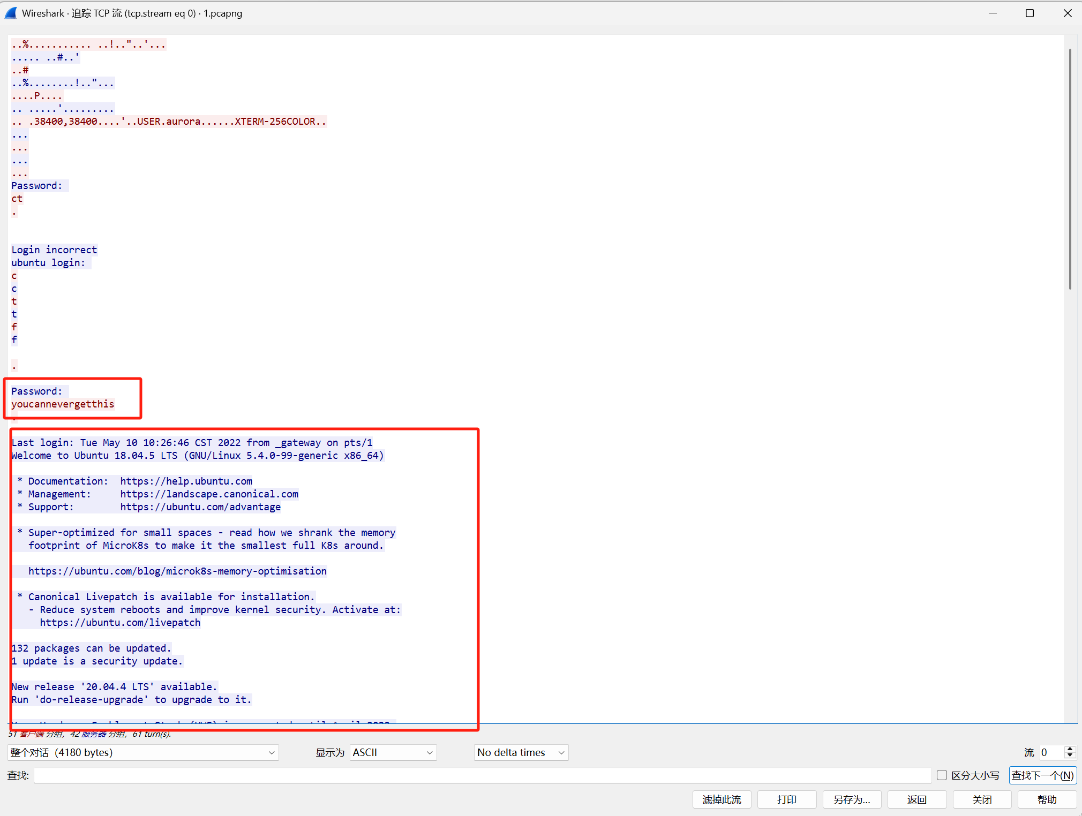Viewport: 1082px width, 816px height.
Task: Open the 整个对话 (4180 bytes) dropdown
Action: (x=143, y=752)
